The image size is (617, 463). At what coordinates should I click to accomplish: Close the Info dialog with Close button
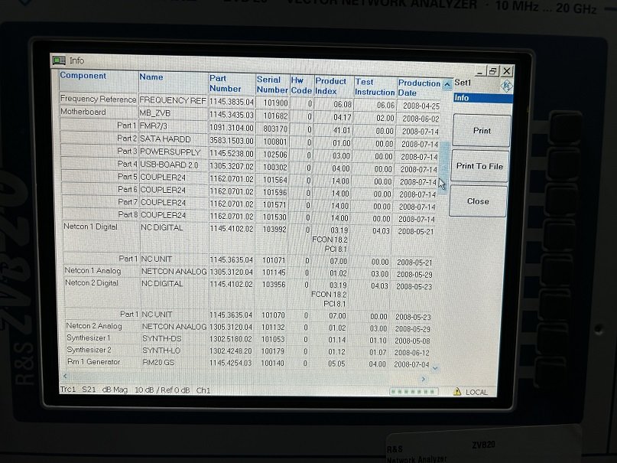pos(478,201)
